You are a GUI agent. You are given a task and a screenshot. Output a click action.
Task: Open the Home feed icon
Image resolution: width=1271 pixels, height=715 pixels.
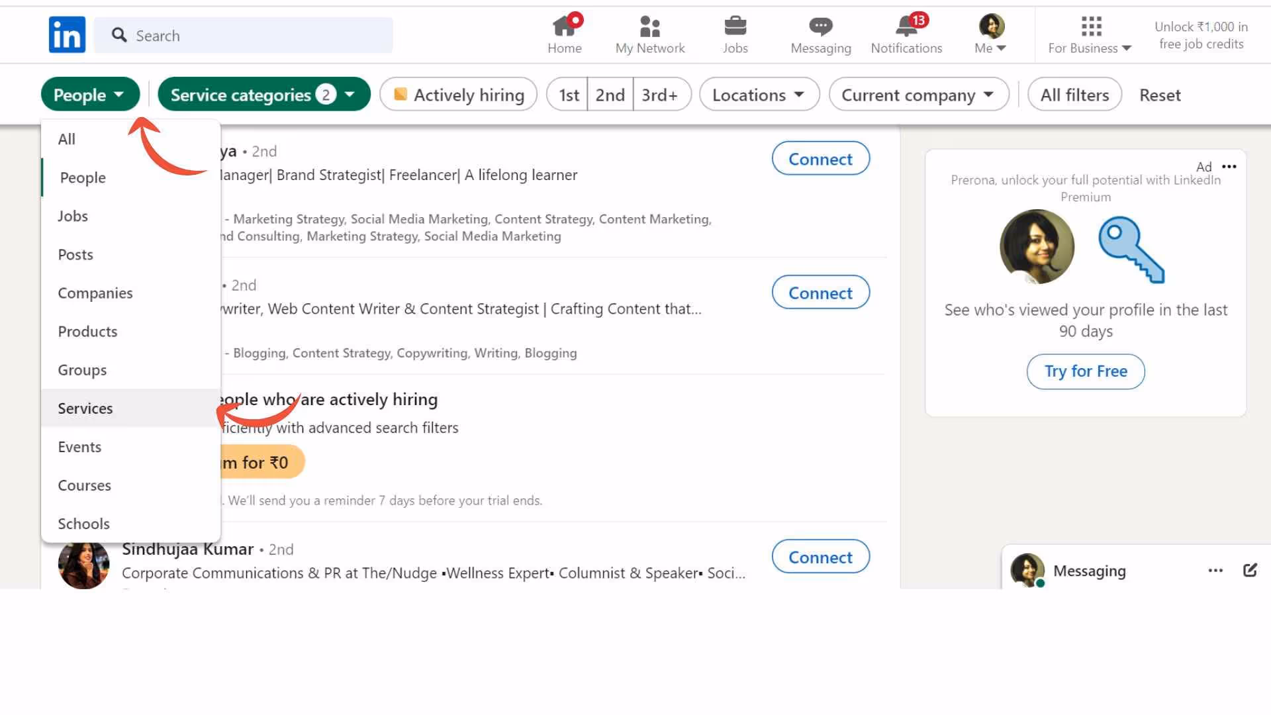(564, 26)
